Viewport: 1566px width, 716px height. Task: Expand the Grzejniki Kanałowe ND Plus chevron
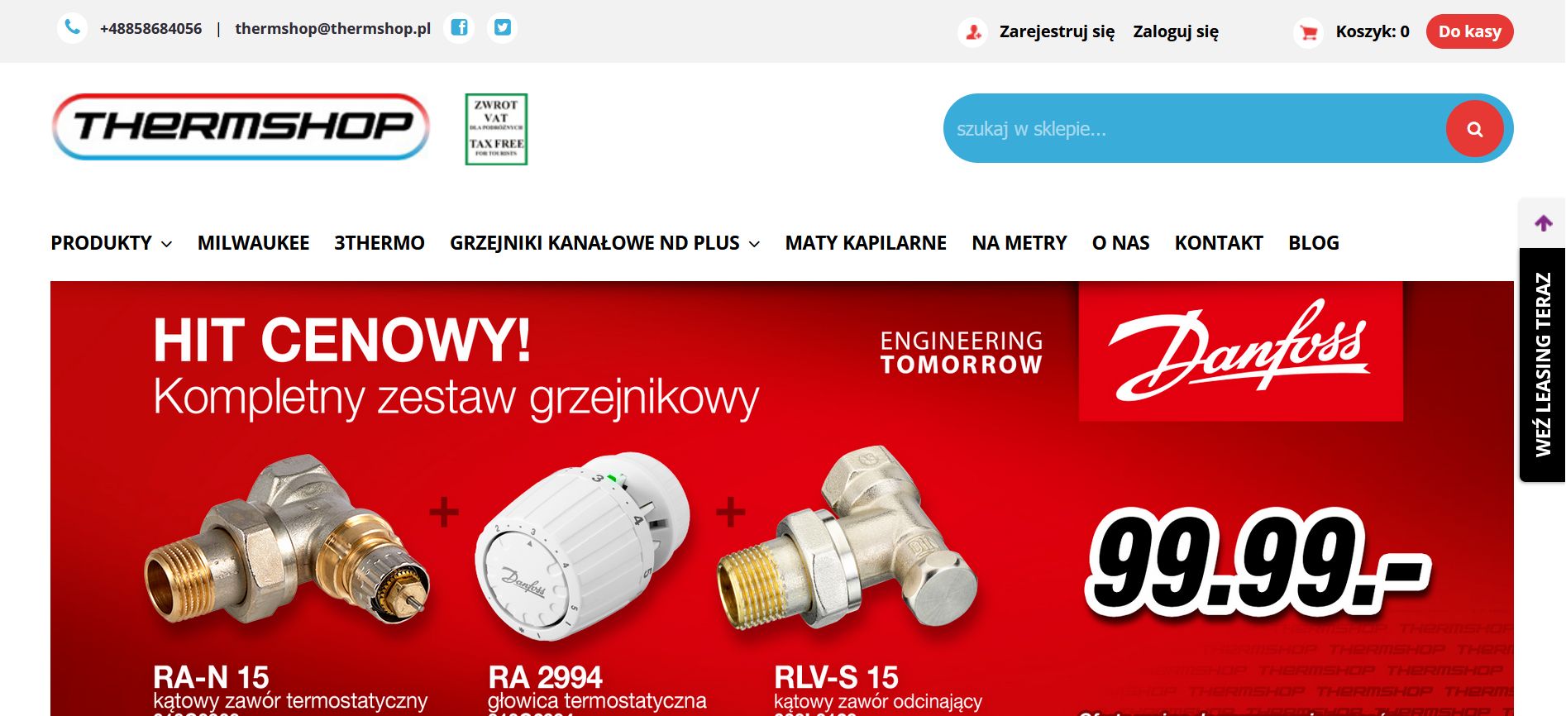(754, 244)
